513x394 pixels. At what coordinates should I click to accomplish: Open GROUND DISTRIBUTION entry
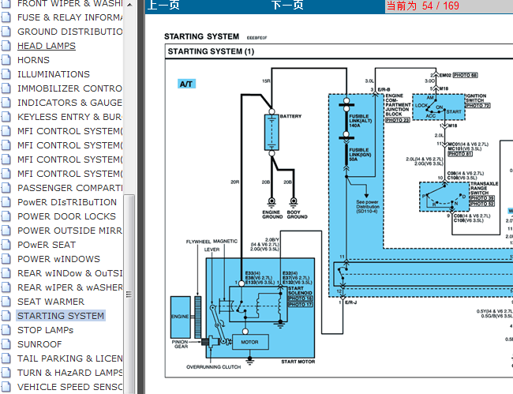70,32
